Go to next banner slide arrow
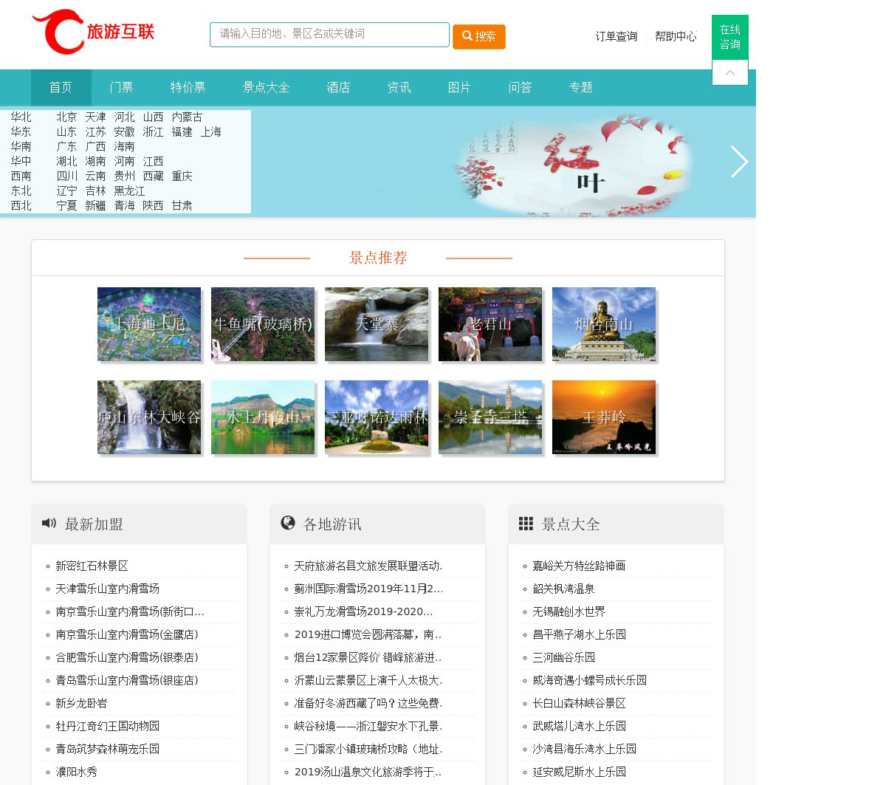This screenshot has width=886, height=785. (x=739, y=162)
